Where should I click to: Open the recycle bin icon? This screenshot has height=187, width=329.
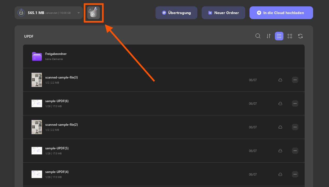tap(94, 13)
